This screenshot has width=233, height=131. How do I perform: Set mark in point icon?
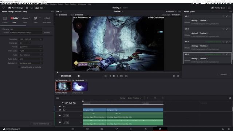(174, 76)
